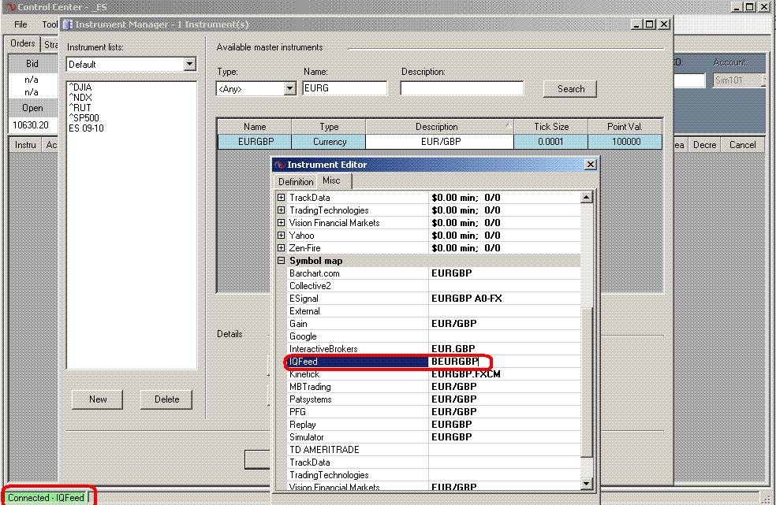Screen dimensions: 776x505
Task: Open the Instrument lists Default dropdown
Action: click(x=189, y=65)
